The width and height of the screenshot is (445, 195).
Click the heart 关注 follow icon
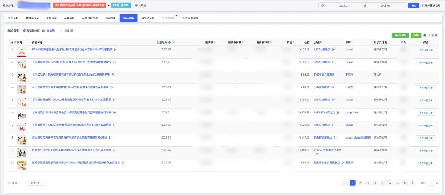tap(136, 6)
